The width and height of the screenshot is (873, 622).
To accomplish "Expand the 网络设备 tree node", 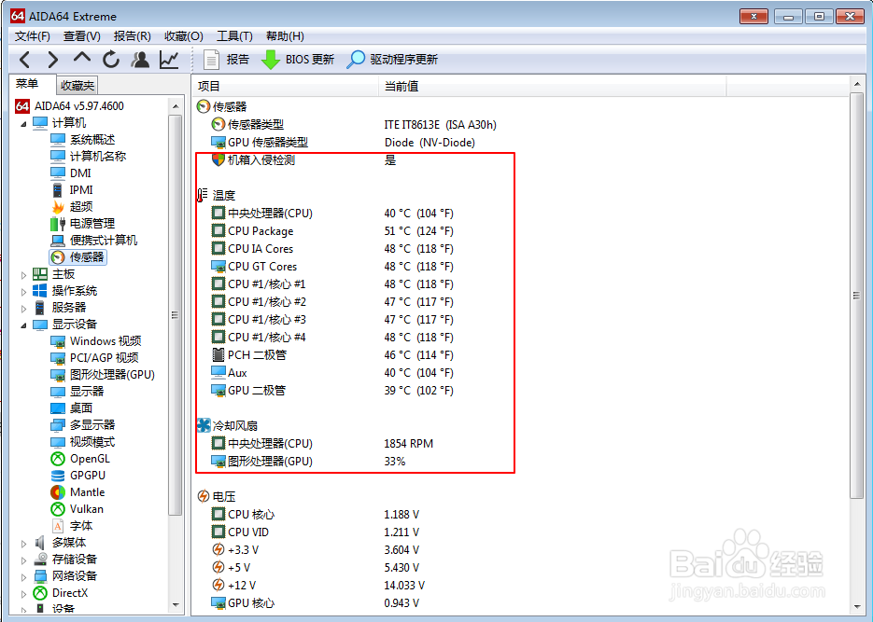I will pyautogui.click(x=23, y=576).
